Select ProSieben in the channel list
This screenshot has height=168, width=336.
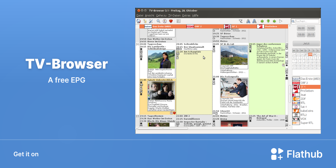pyautogui.click(x=306, y=91)
